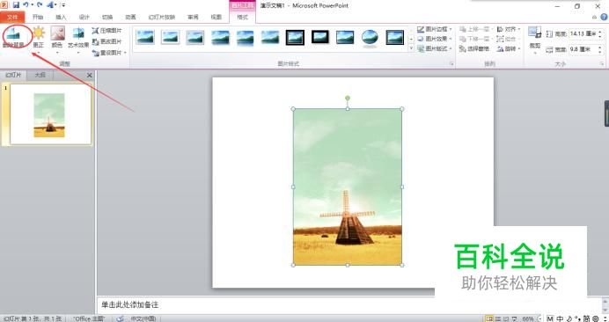Click the Undo arrow in Quick Access Toolbar
The height and width of the screenshot is (322, 609).
(x=26, y=5)
